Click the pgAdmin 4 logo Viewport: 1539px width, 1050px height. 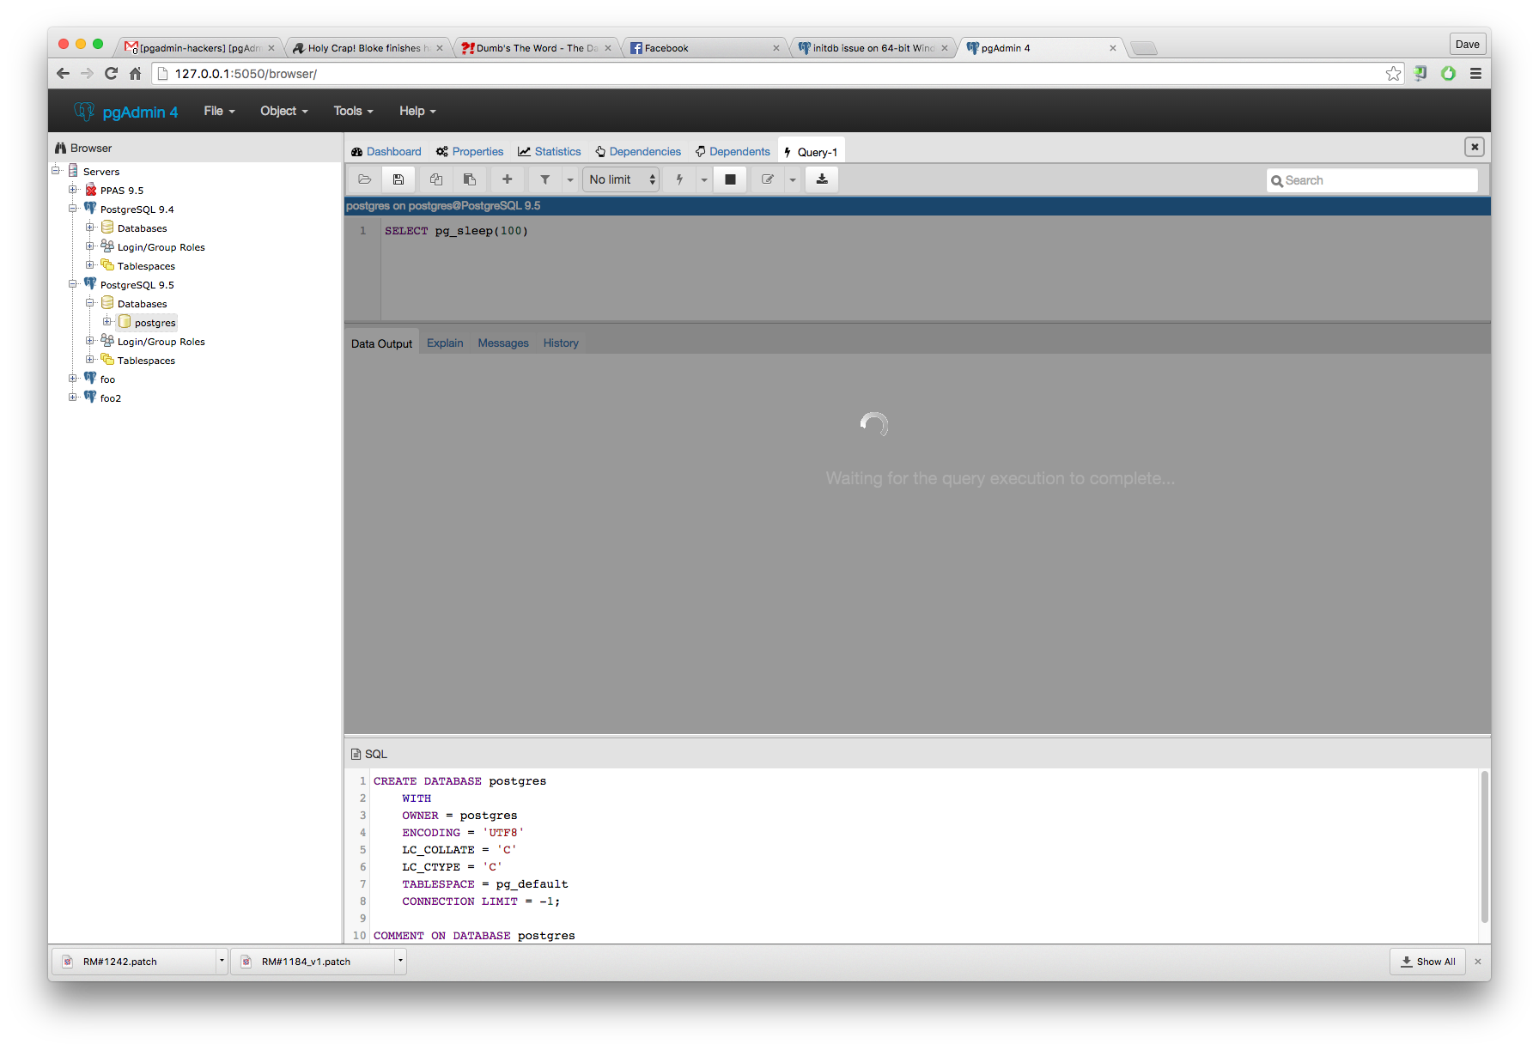[125, 112]
